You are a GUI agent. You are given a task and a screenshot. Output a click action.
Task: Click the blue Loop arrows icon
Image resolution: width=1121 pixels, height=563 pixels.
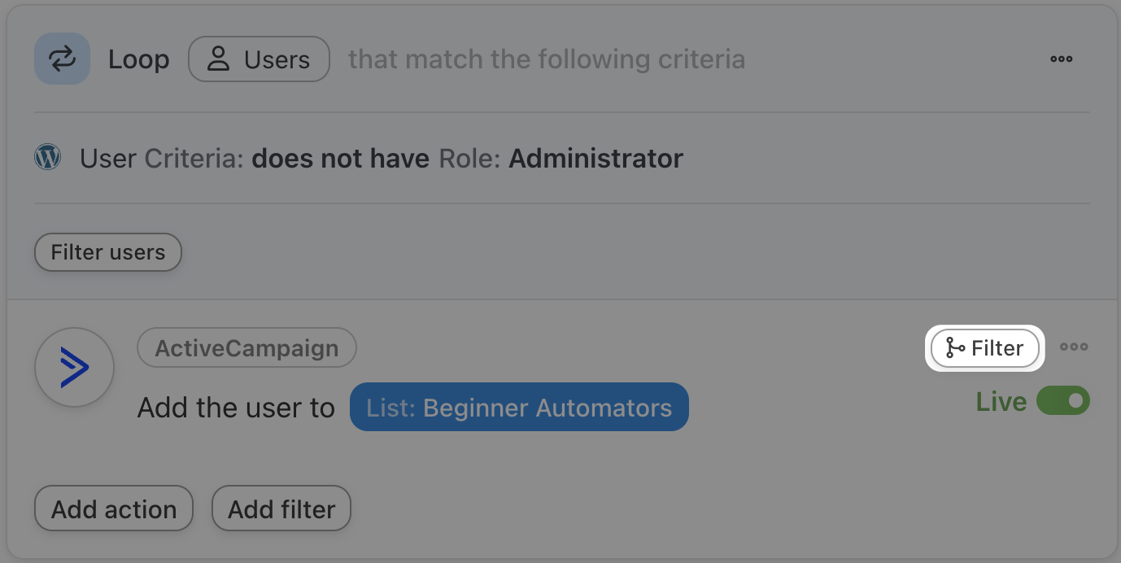[62, 59]
